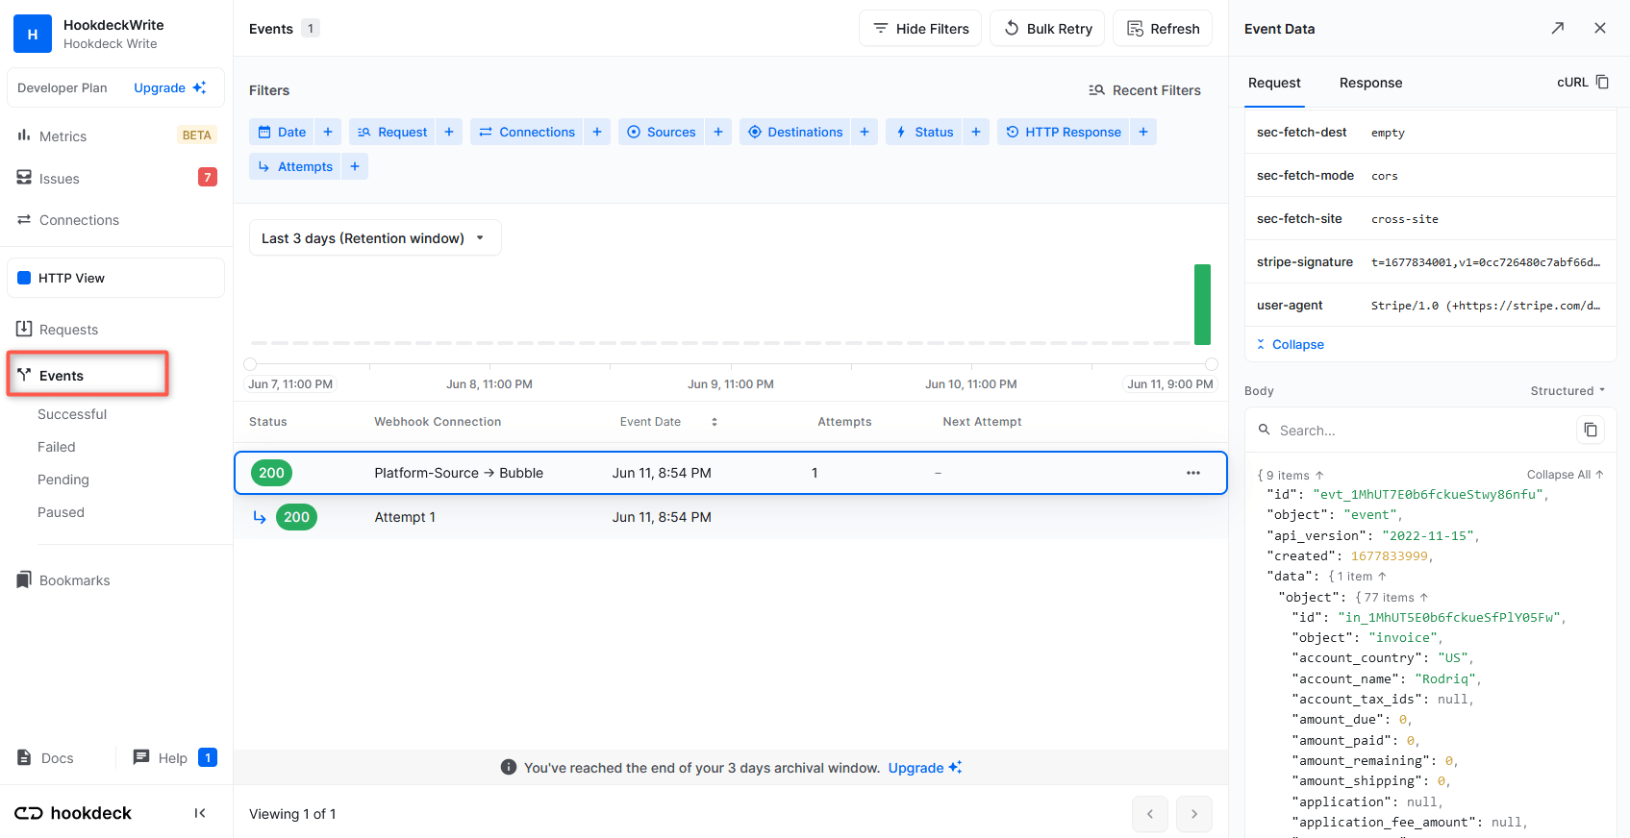Image resolution: width=1630 pixels, height=838 pixels.
Task: Click the Destinations filter chip
Action: tap(795, 132)
